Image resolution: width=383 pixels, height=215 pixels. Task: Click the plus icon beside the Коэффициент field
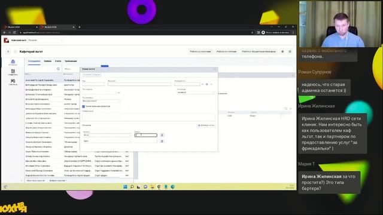(x=206, y=84)
